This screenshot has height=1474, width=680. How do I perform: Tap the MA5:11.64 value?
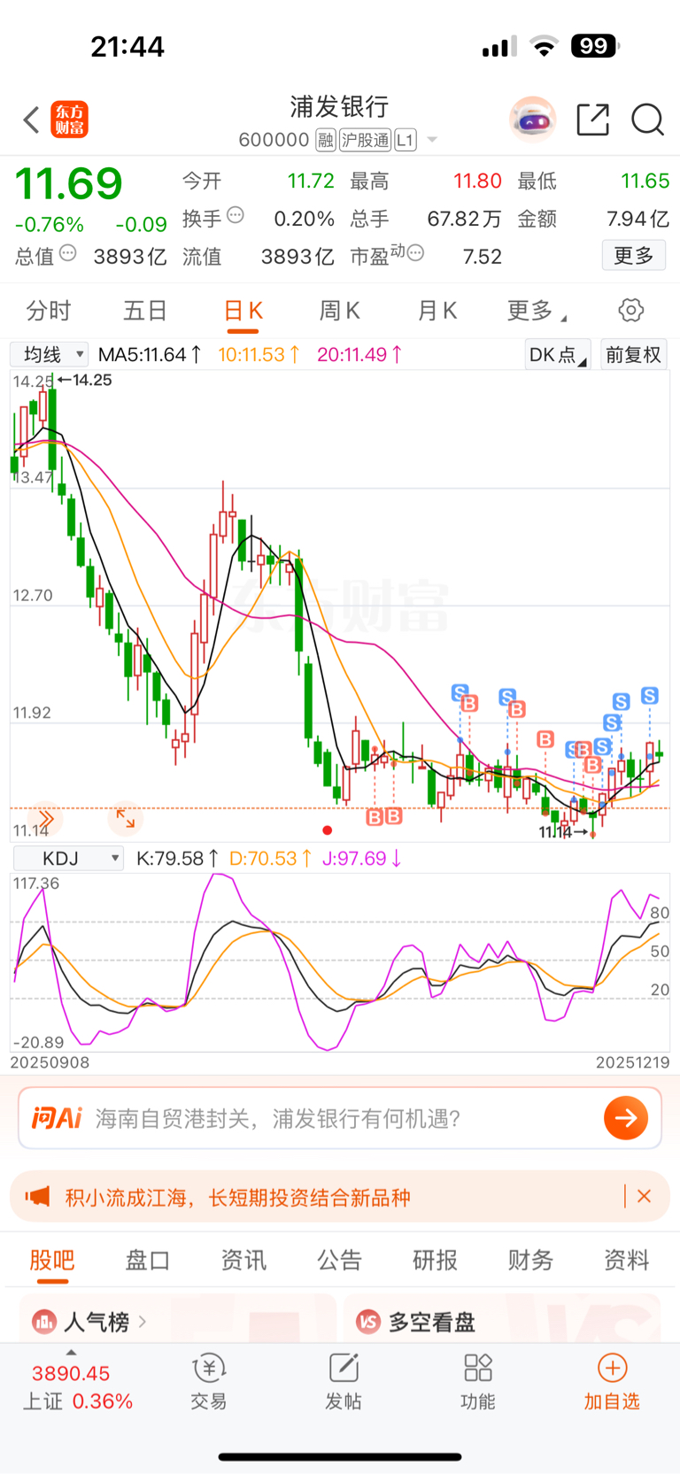pyautogui.click(x=150, y=355)
